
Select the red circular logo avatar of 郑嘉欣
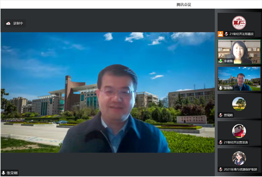tap(239, 23)
